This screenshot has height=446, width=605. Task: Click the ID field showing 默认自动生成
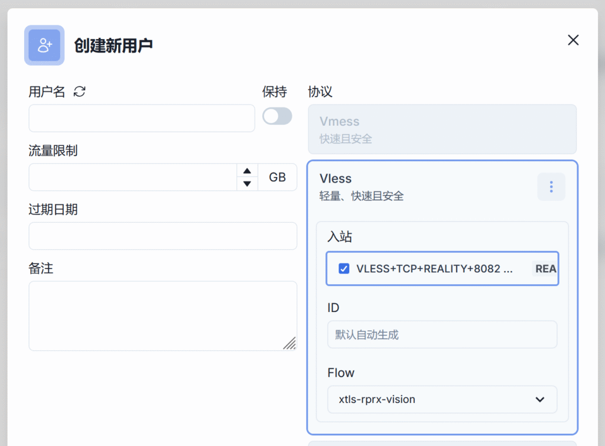point(442,334)
